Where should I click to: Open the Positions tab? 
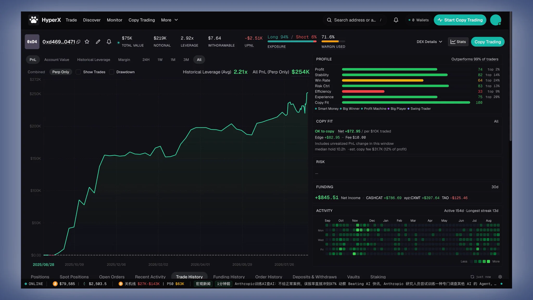(x=40, y=277)
